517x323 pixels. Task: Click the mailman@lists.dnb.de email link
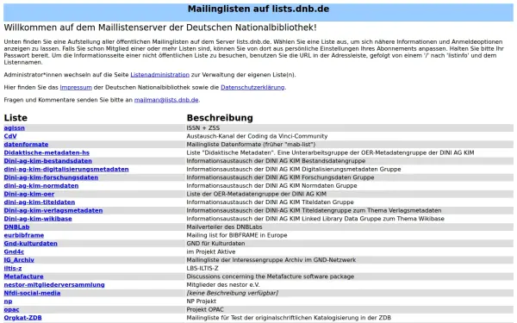(x=166, y=100)
